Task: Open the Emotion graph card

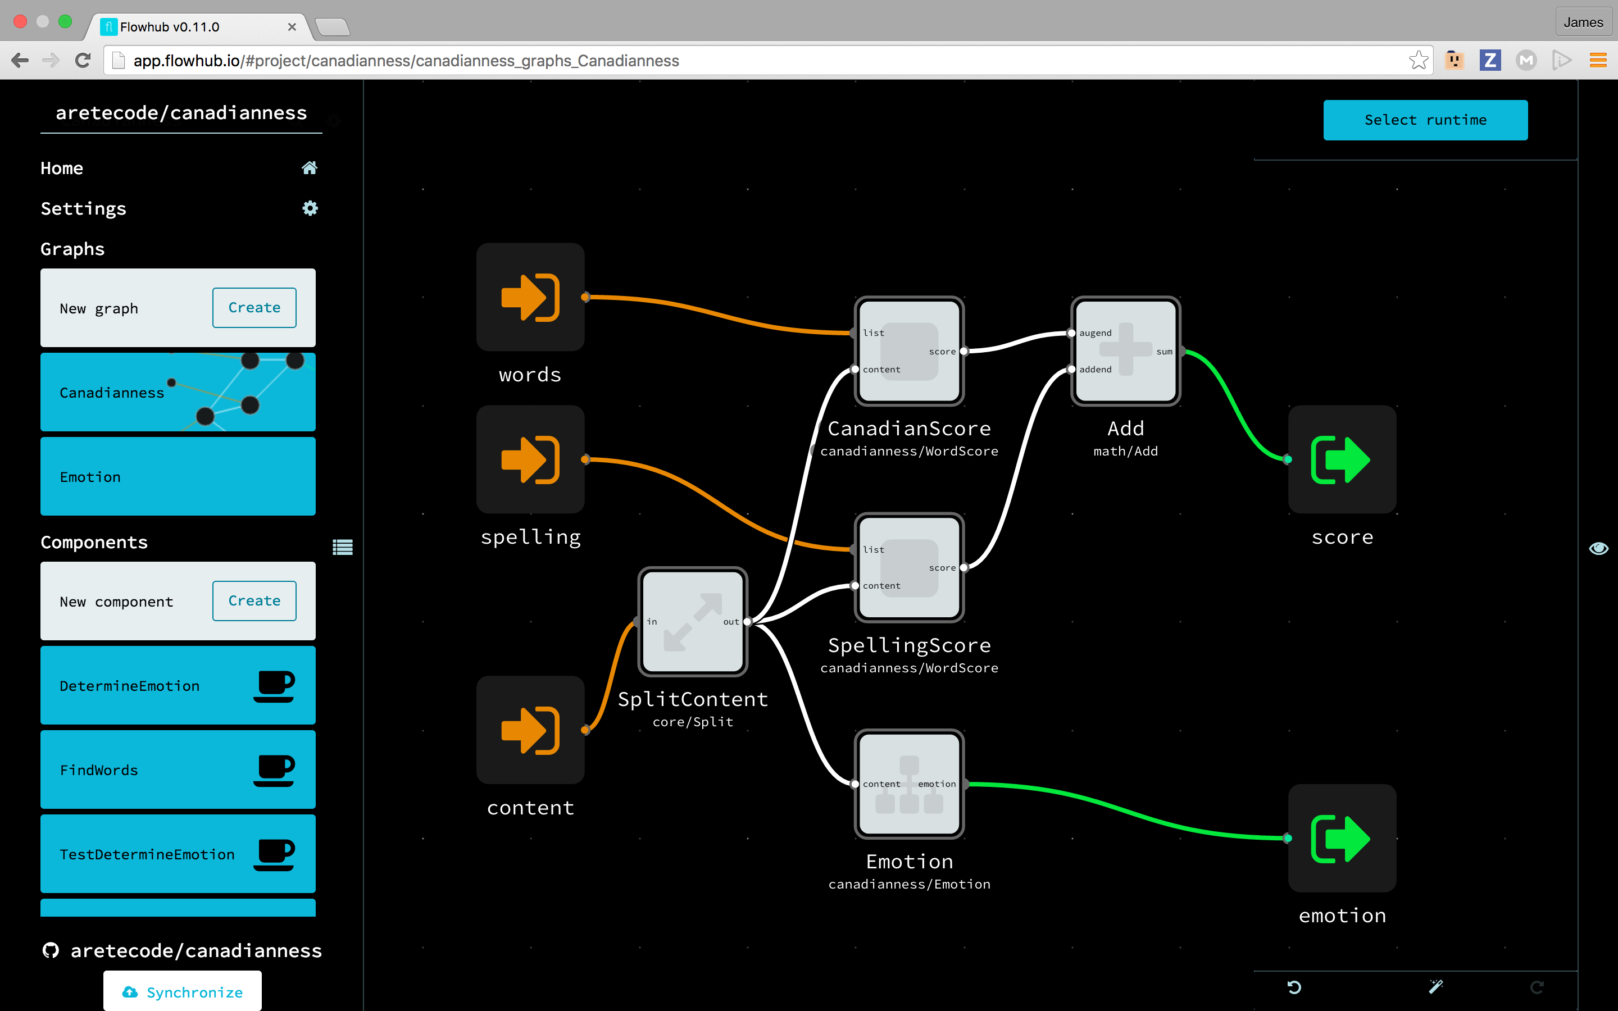Action: point(178,476)
